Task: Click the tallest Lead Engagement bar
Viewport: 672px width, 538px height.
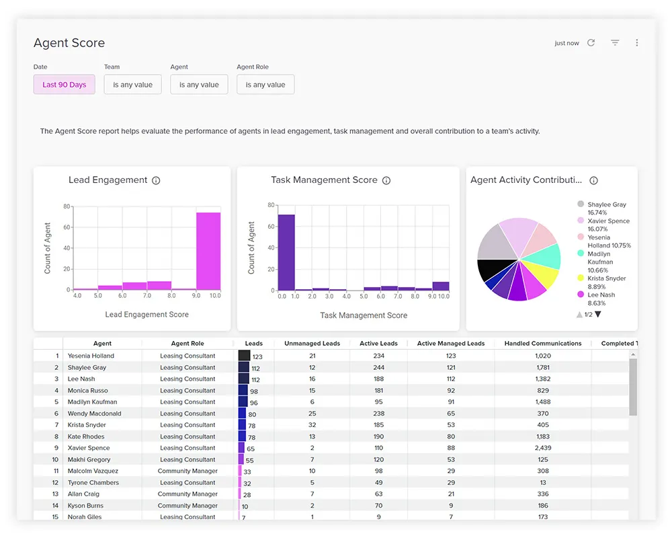Action: [x=208, y=251]
